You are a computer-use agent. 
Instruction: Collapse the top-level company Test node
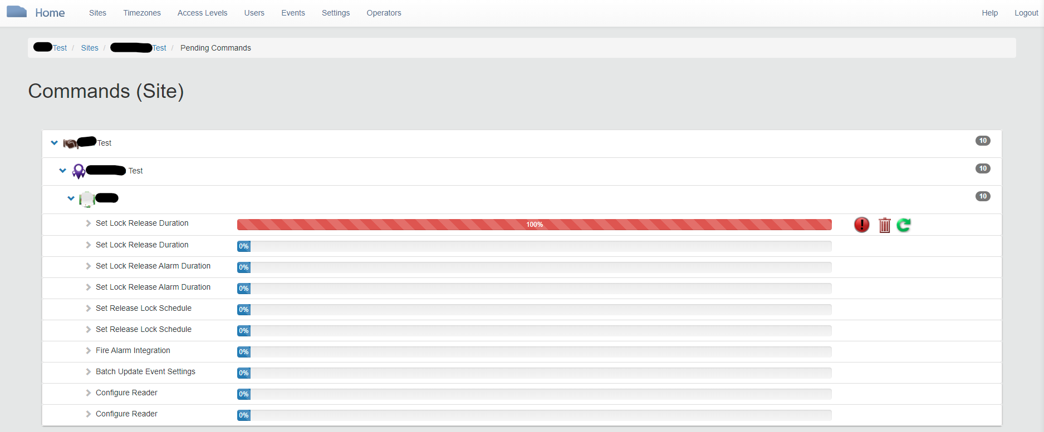pos(54,143)
